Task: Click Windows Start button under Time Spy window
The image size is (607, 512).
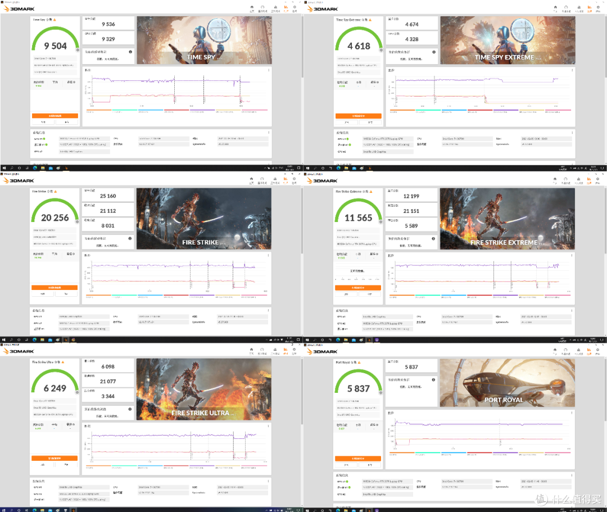Action: pyautogui.click(x=4, y=168)
